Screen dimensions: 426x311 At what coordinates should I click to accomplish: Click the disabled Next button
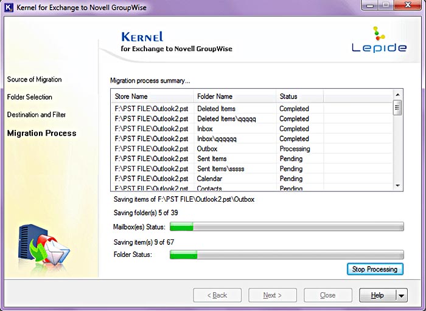click(273, 295)
